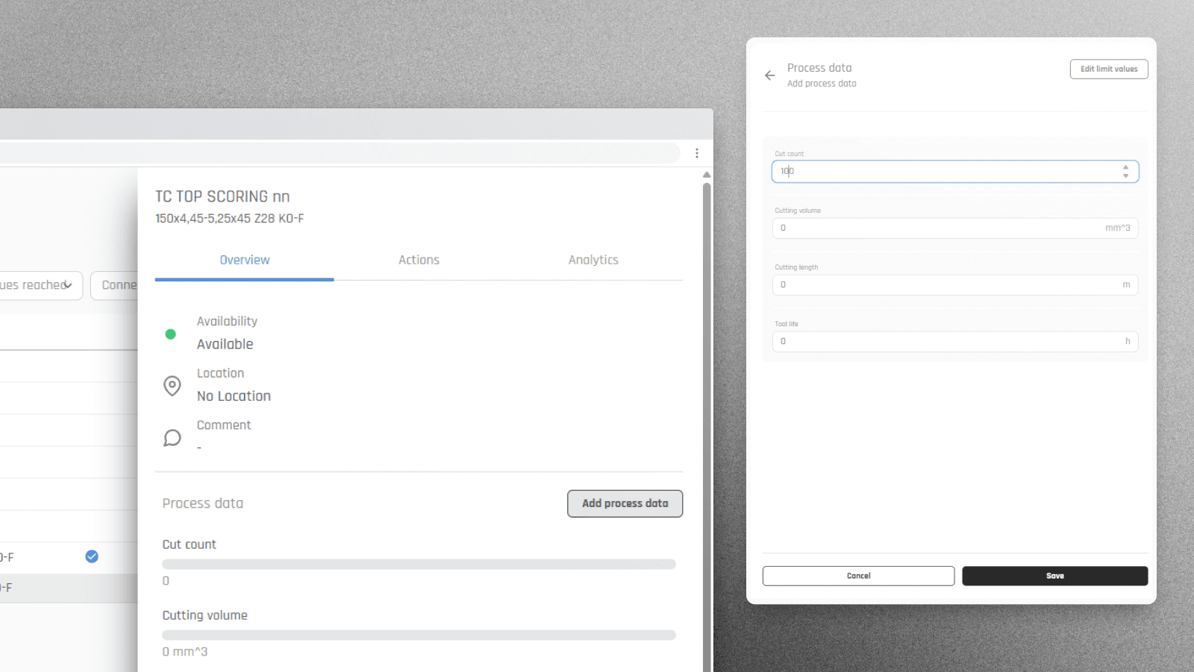
Task: Focus the Cutting length input field
Action: coord(954,284)
